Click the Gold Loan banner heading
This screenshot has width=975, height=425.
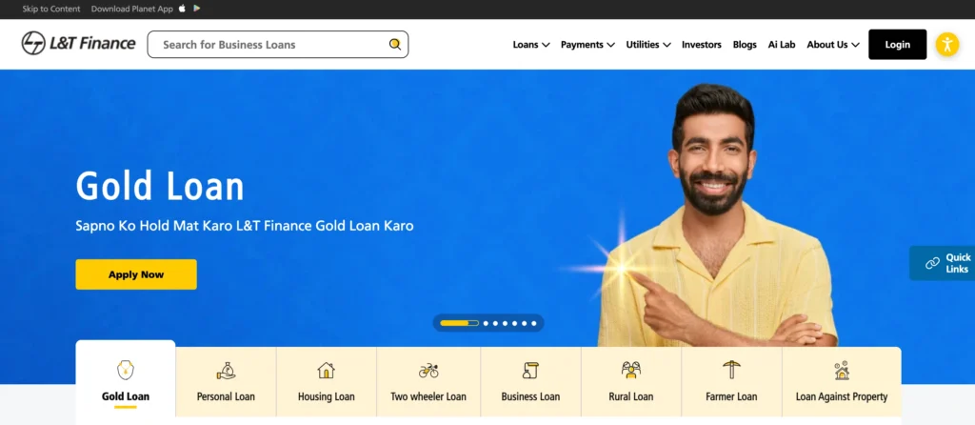(x=160, y=185)
